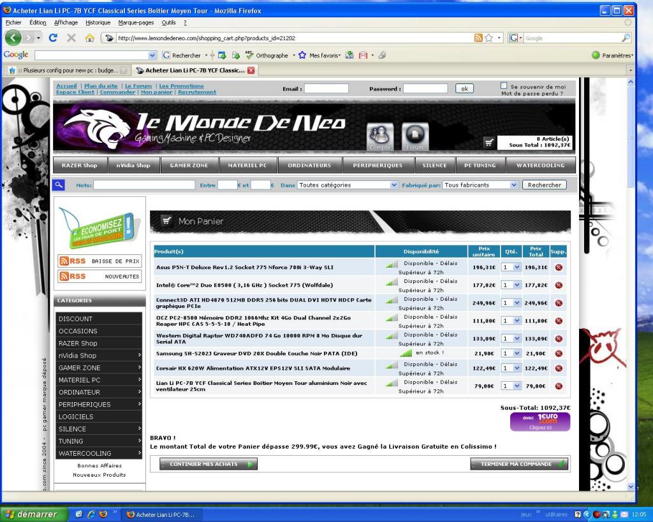Open quantity dropdown for Corsair HX 620W
The image size is (653, 522).
pyautogui.click(x=511, y=368)
